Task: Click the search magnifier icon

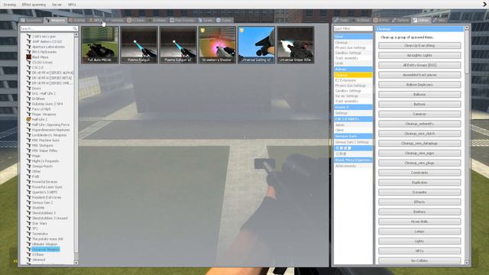Action: pos(75,28)
